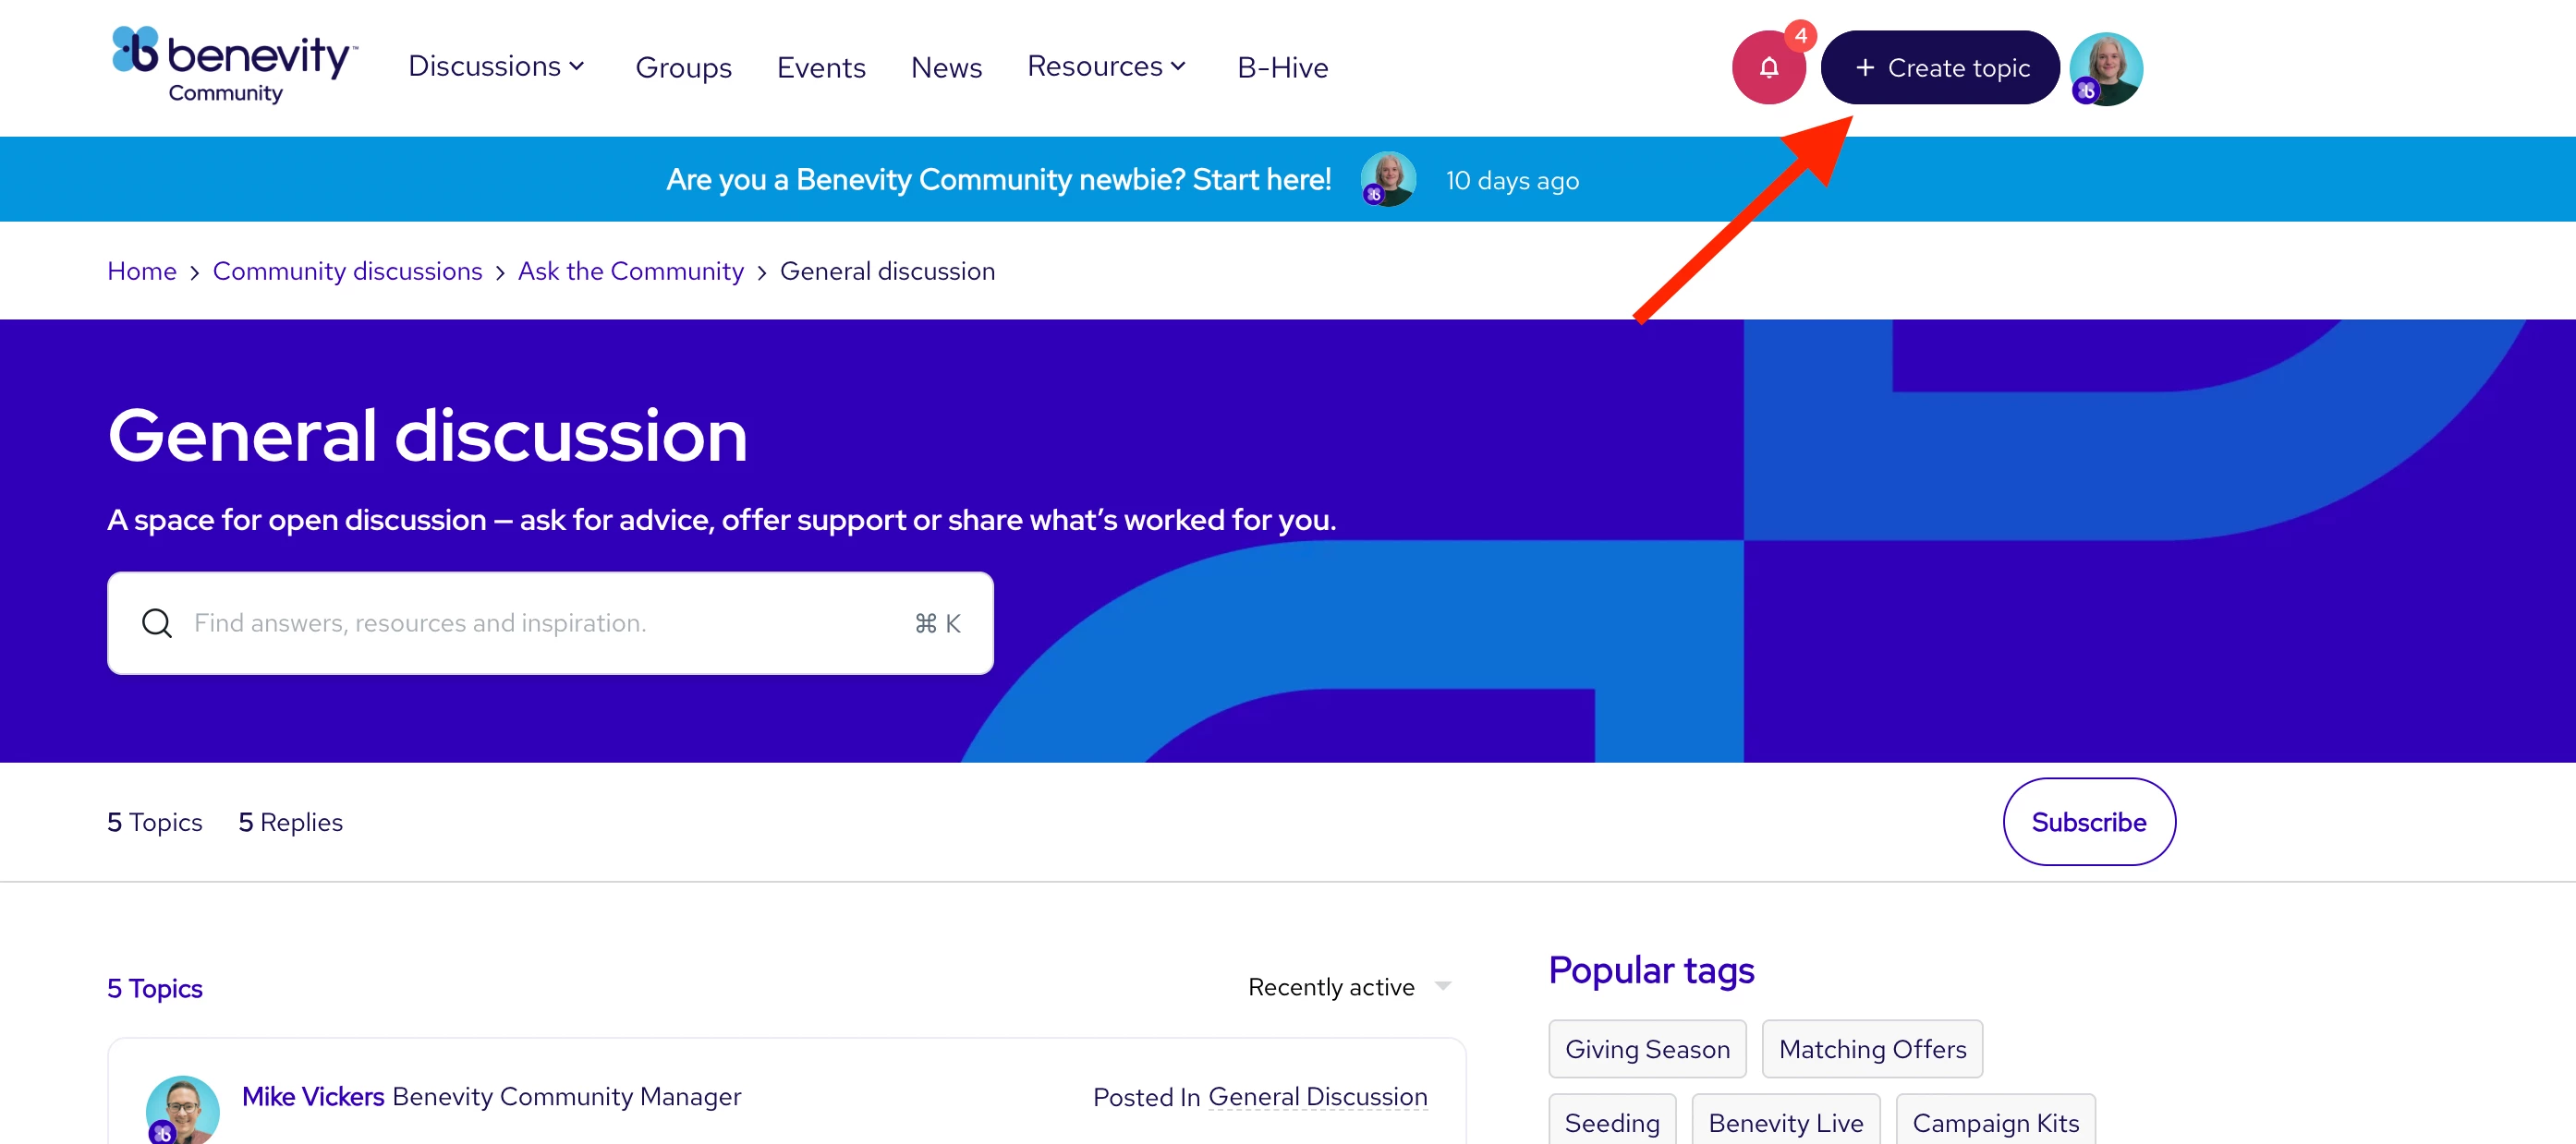The height and width of the screenshot is (1144, 2576).
Task: Go to Ask the Community breadcrumb
Action: coord(630,271)
